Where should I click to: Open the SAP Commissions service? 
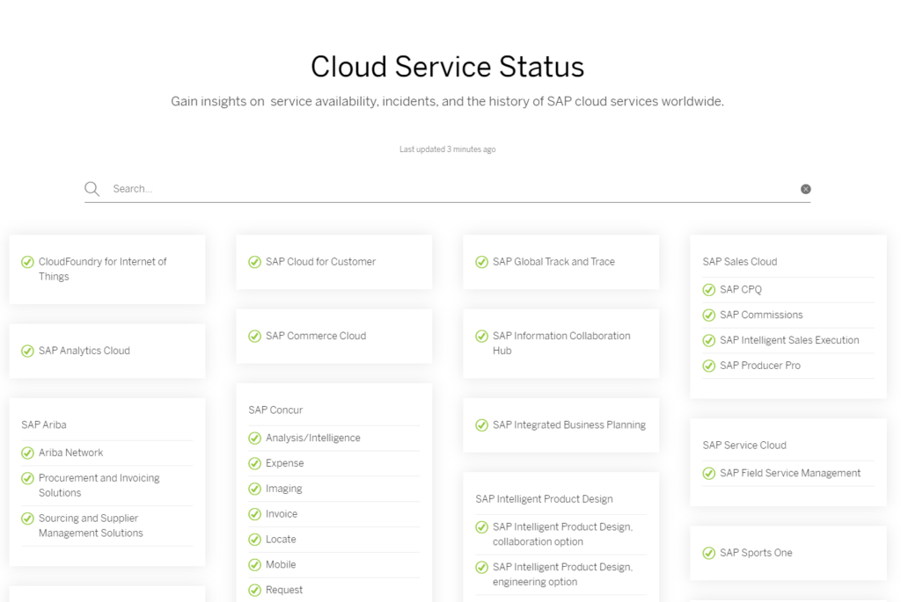click(761, 315)
